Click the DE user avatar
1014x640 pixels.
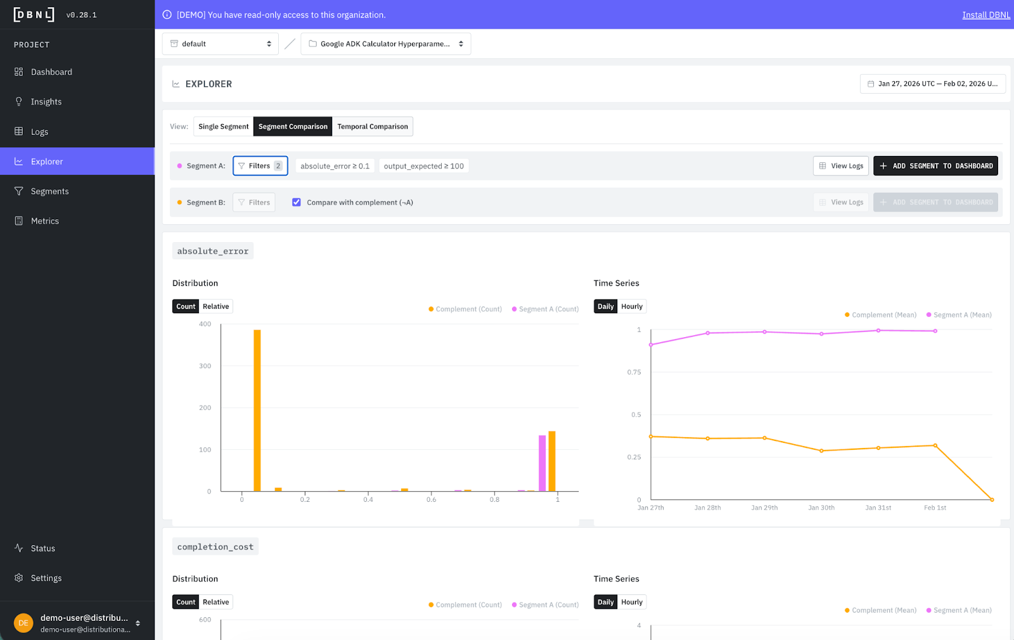tap(23, 623)
